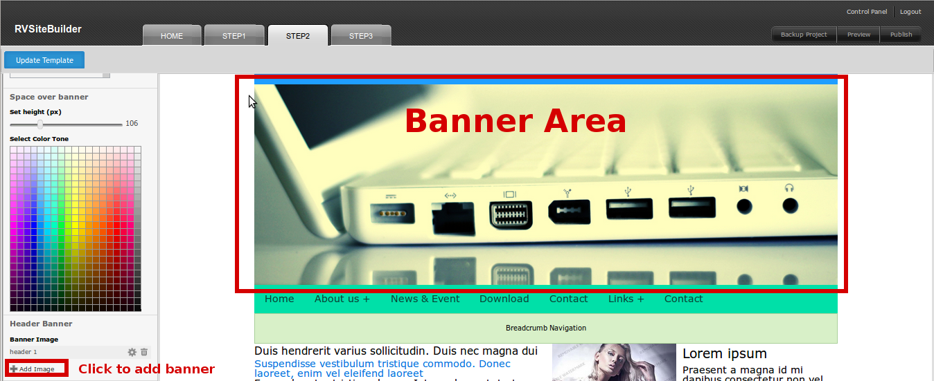The height and width of the screenshot is (381, 934).
Task: Go to the HOME tab
Action: pyautogui.click(x=172, y=36)
